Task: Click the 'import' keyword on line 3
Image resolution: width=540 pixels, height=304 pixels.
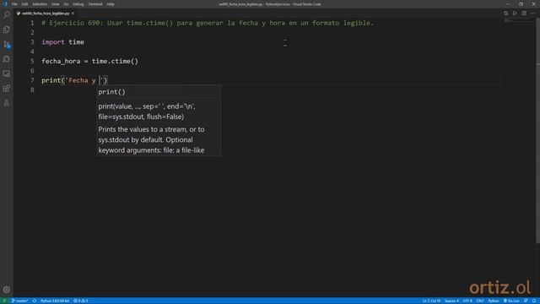Action: (53, 42)
